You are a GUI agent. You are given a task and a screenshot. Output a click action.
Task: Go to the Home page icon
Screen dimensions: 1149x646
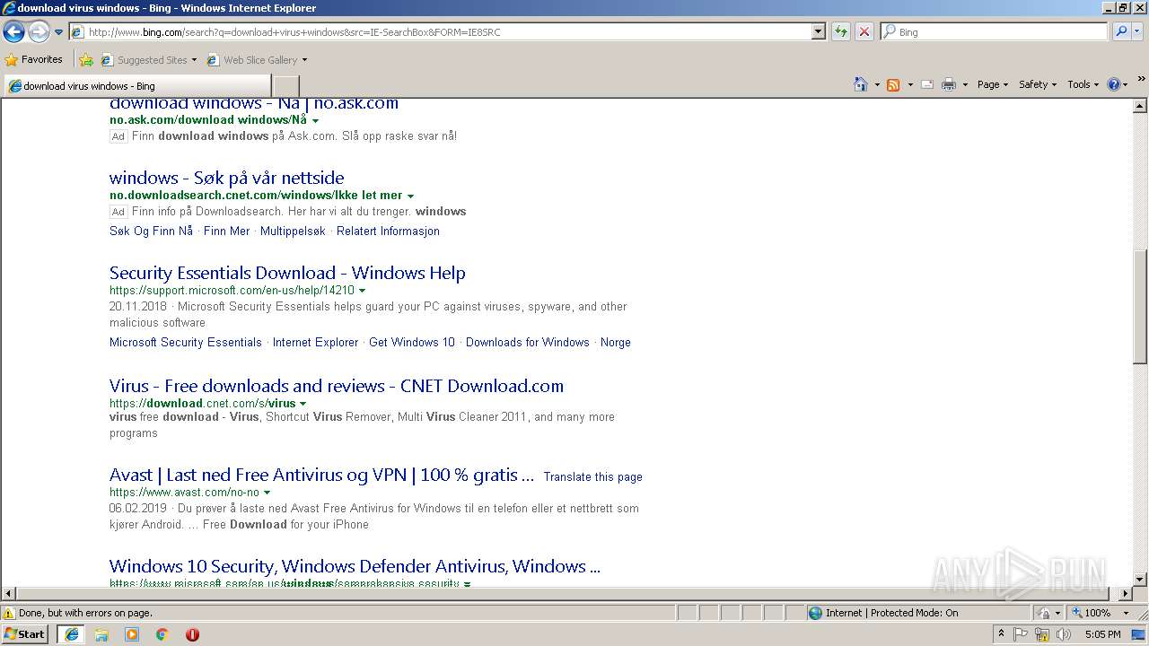point(860,84)
